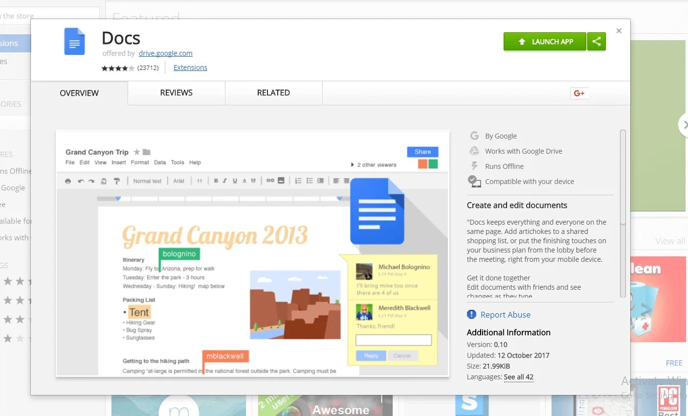Click 'Updated: 12 October 2017' text
The width and height of the screenshot is (688, 416).
(508, 355)
